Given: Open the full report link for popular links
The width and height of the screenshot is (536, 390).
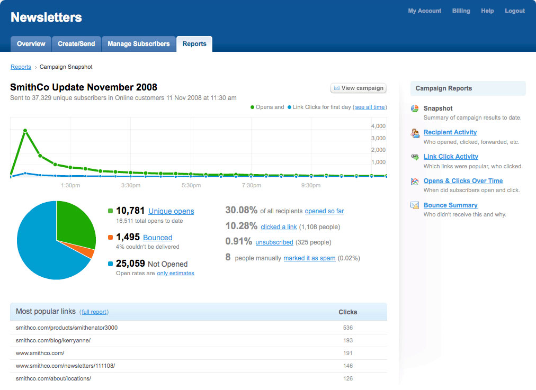Looking at the screenshot, I should pyautogui.click(x=94, y=312).
